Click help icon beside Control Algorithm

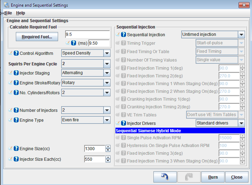point(16,53)
